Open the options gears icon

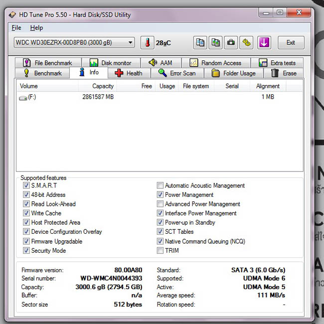click(246, 43)
